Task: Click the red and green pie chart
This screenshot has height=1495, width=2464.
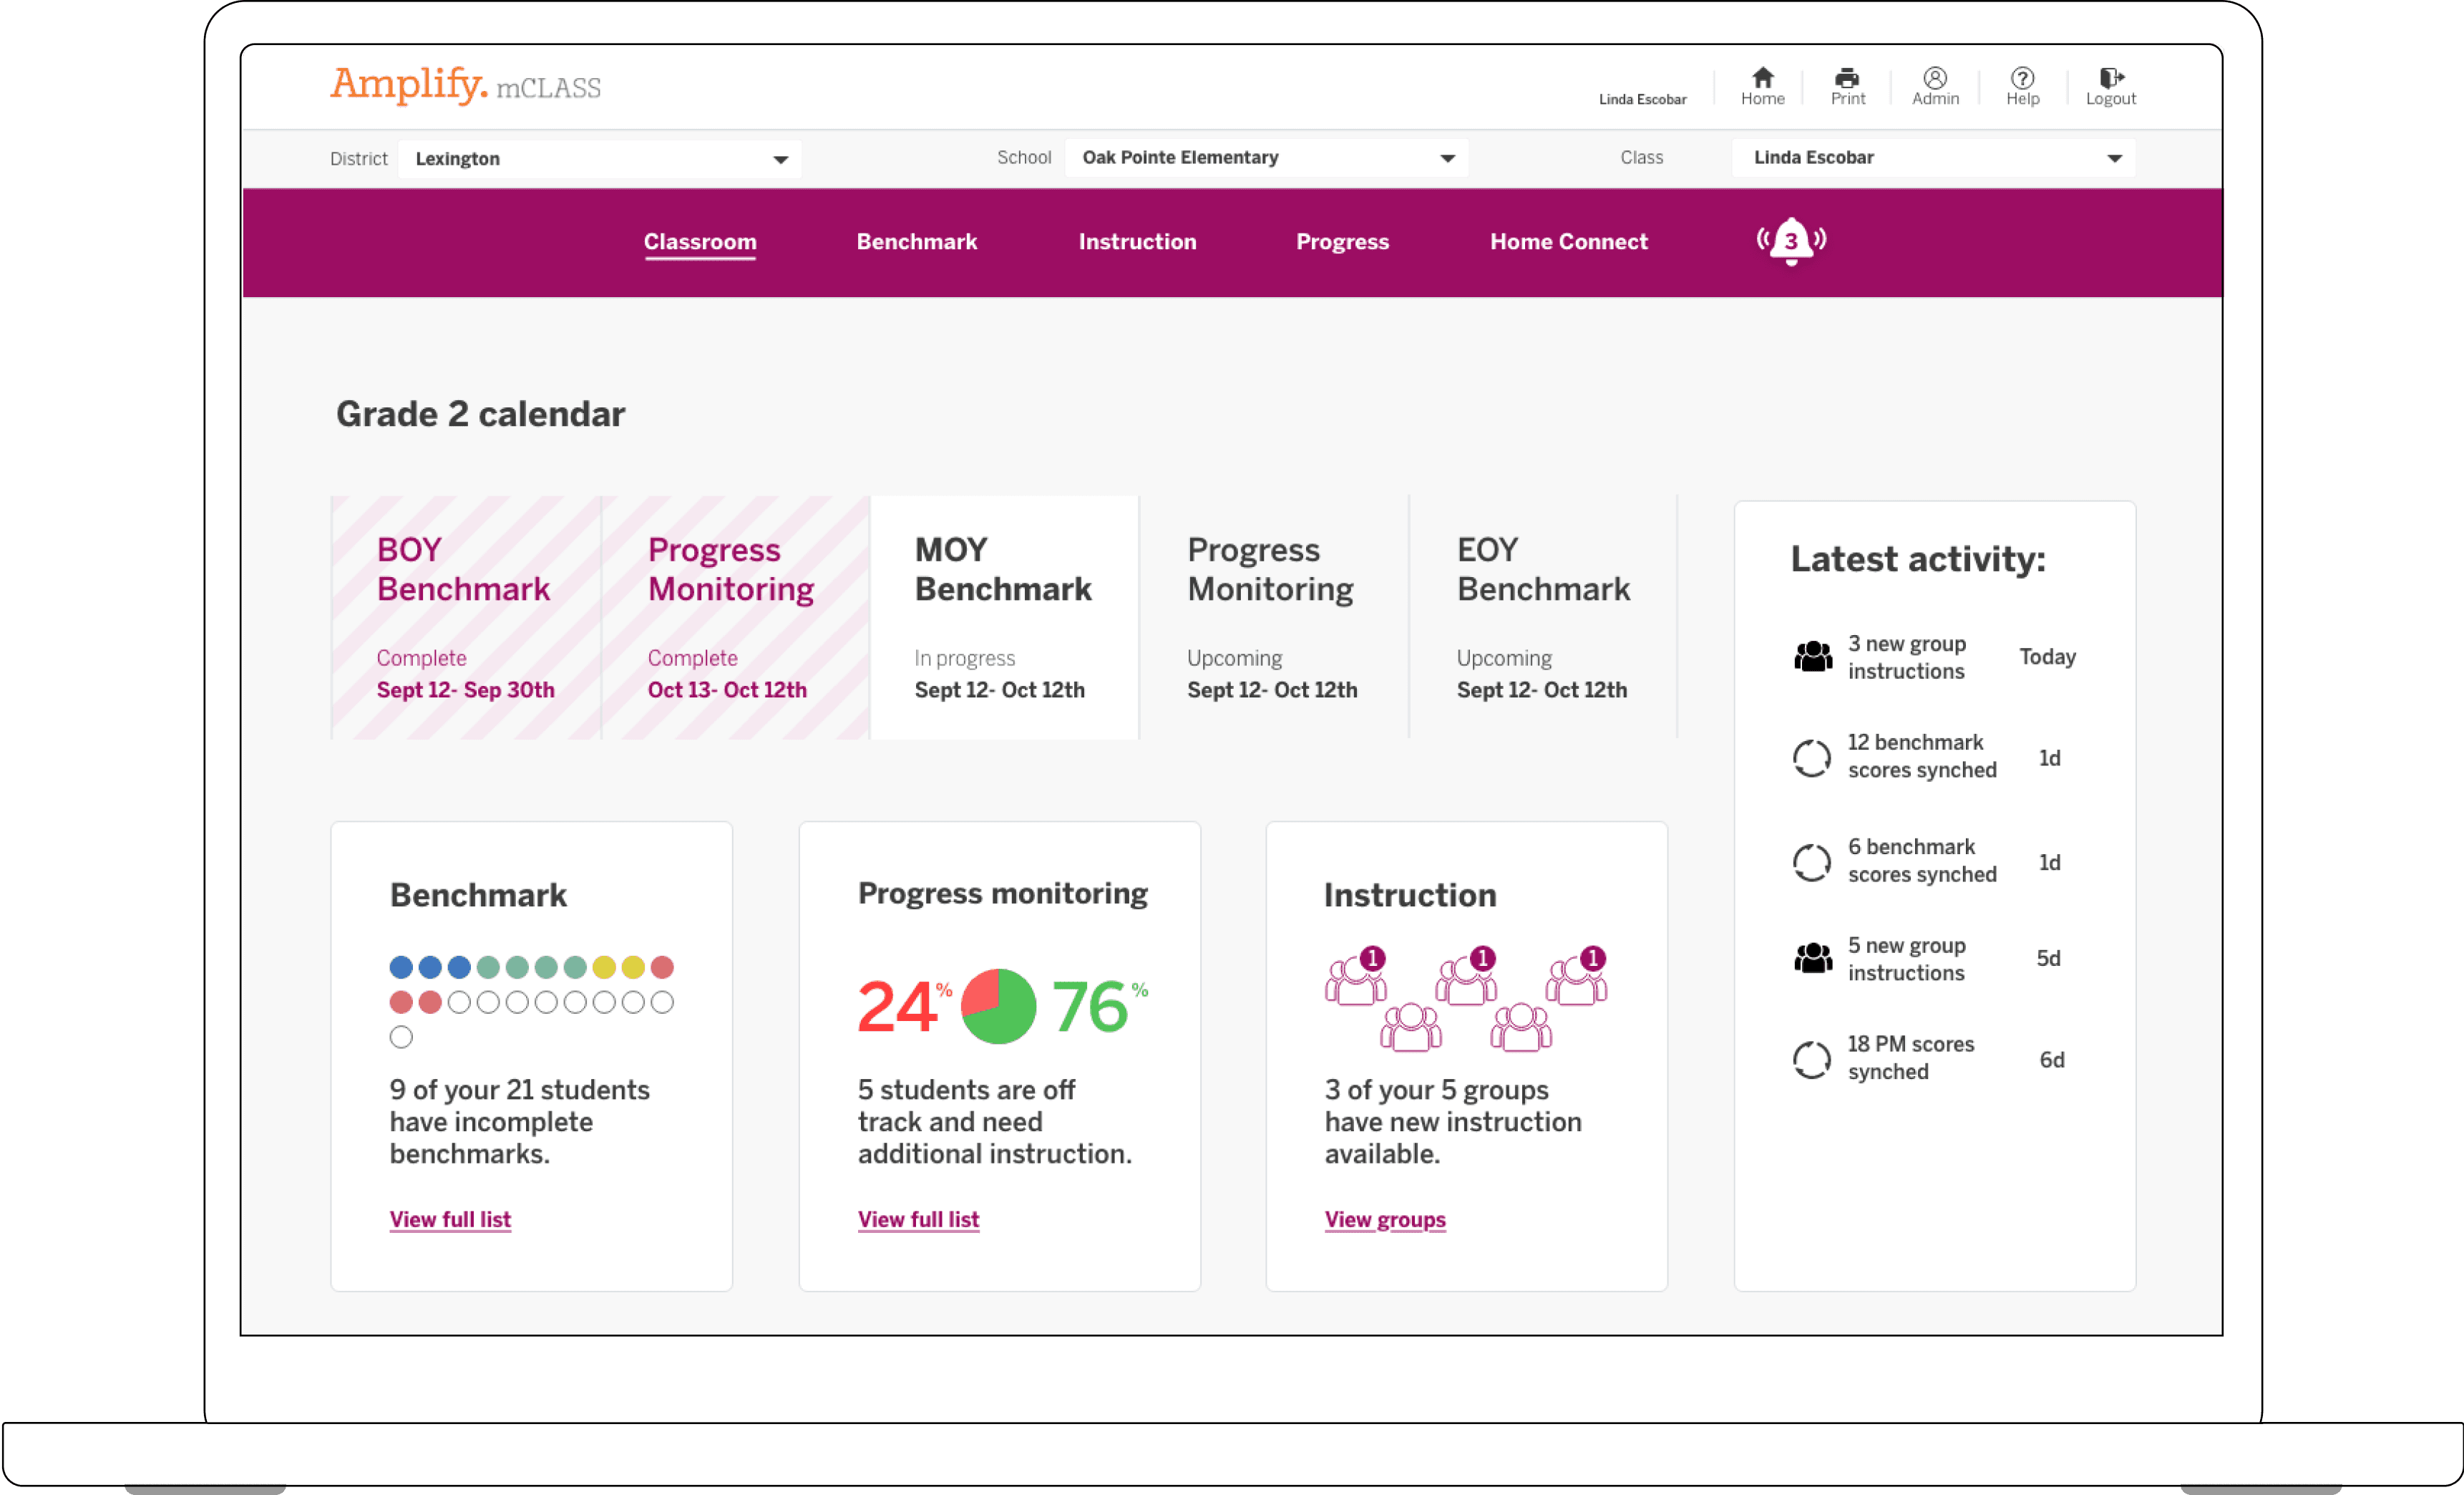Action: click(x=997, y=1006)
